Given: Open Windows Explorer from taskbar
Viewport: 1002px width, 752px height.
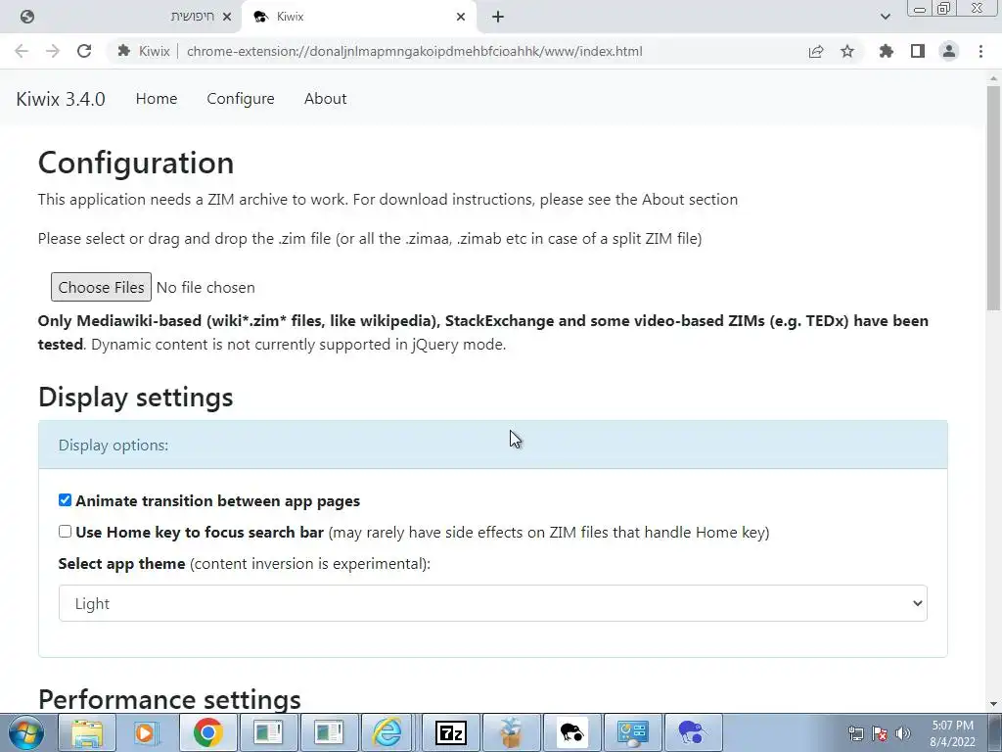Looking at the screenshot, I should [87, 732].
